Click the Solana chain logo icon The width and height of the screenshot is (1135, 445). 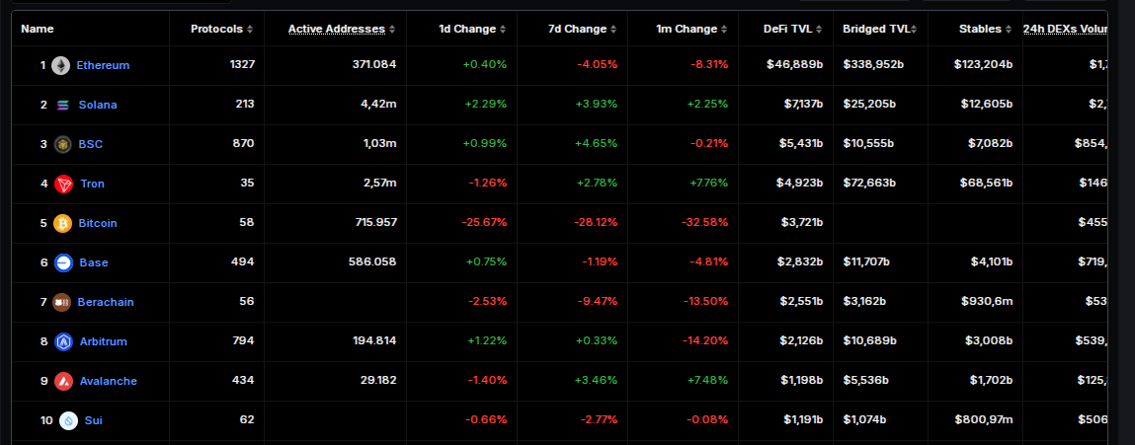click(63, 105)
